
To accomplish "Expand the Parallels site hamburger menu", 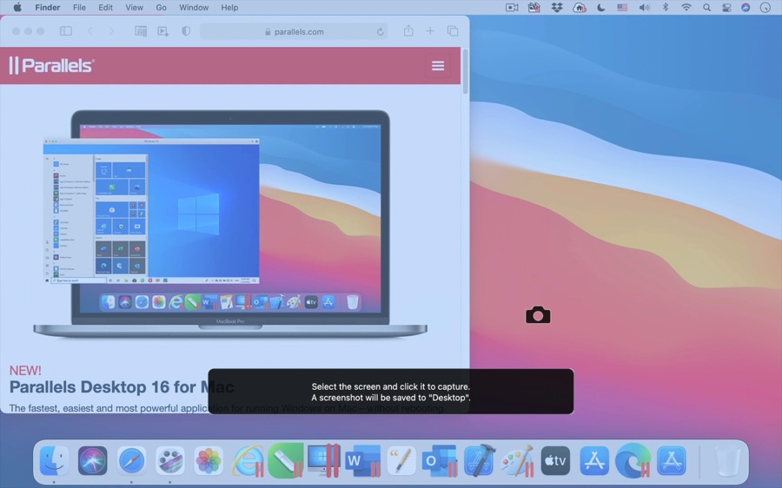I will click(x=438, y=66).
